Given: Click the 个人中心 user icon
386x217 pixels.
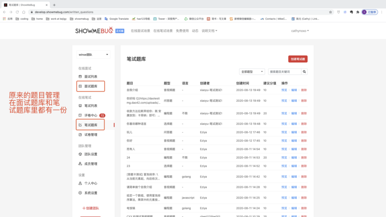Looking at the screenshot, I should tap(80, 183).
